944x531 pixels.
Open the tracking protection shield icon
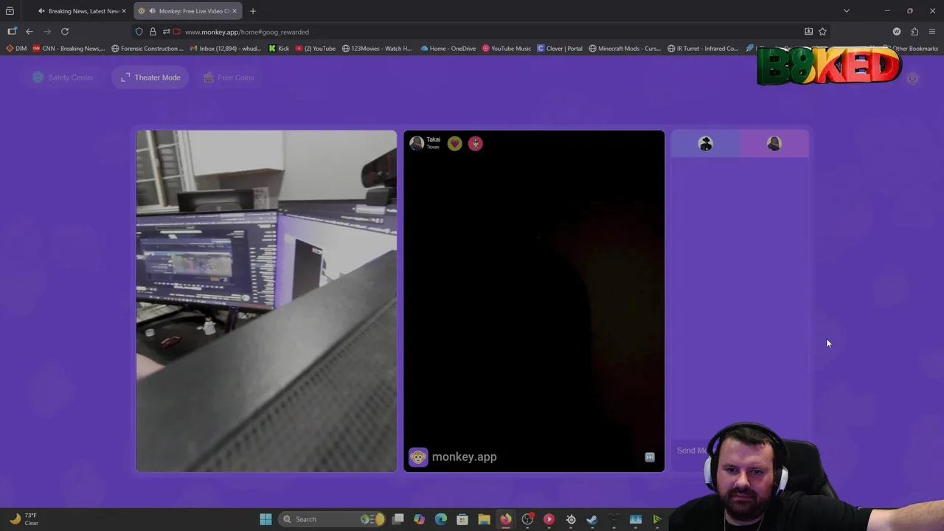(139, 32)
